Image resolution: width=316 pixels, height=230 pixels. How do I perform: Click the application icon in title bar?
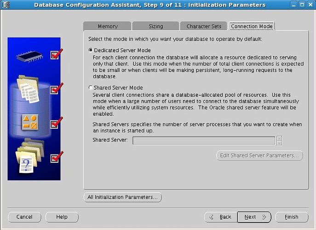[6, 5]
